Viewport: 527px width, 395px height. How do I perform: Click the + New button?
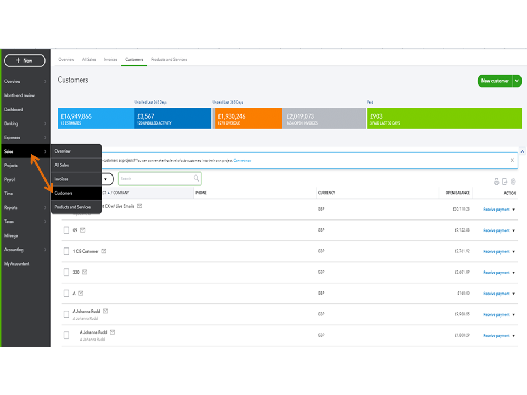pyautogui.click(x=25, y=60)
